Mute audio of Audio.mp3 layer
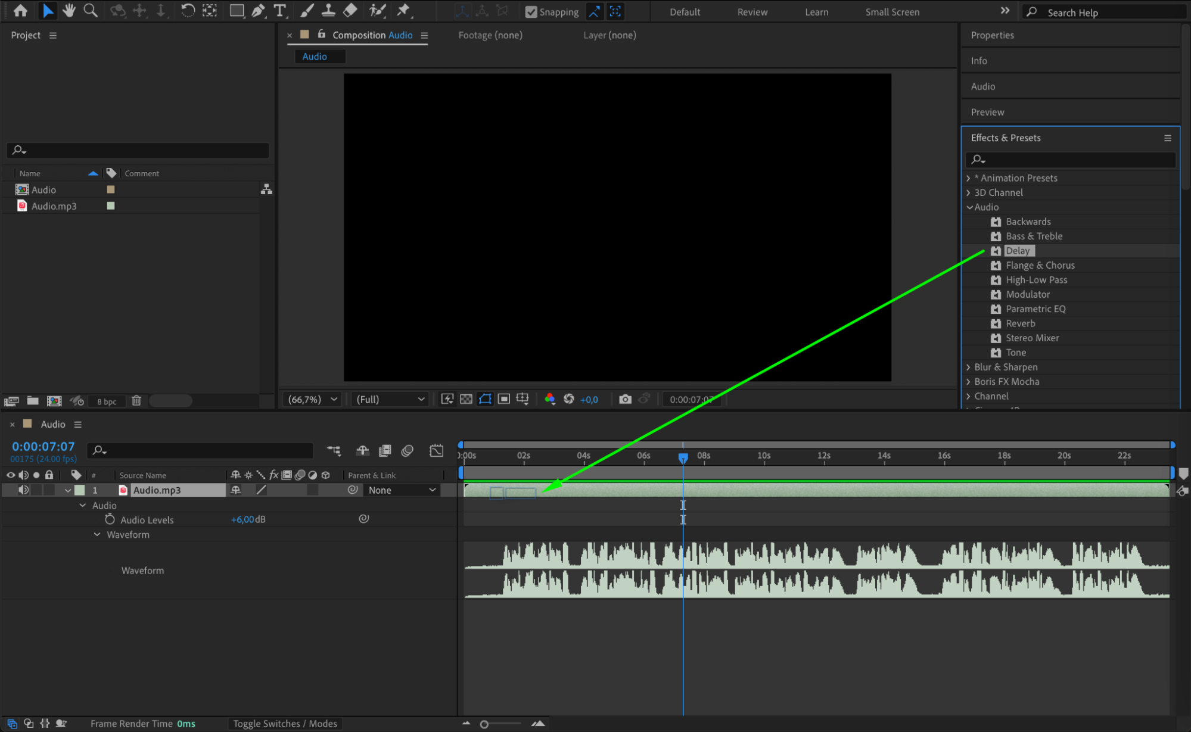Screen dimensions: 1191x732 [x=23, y=490]
